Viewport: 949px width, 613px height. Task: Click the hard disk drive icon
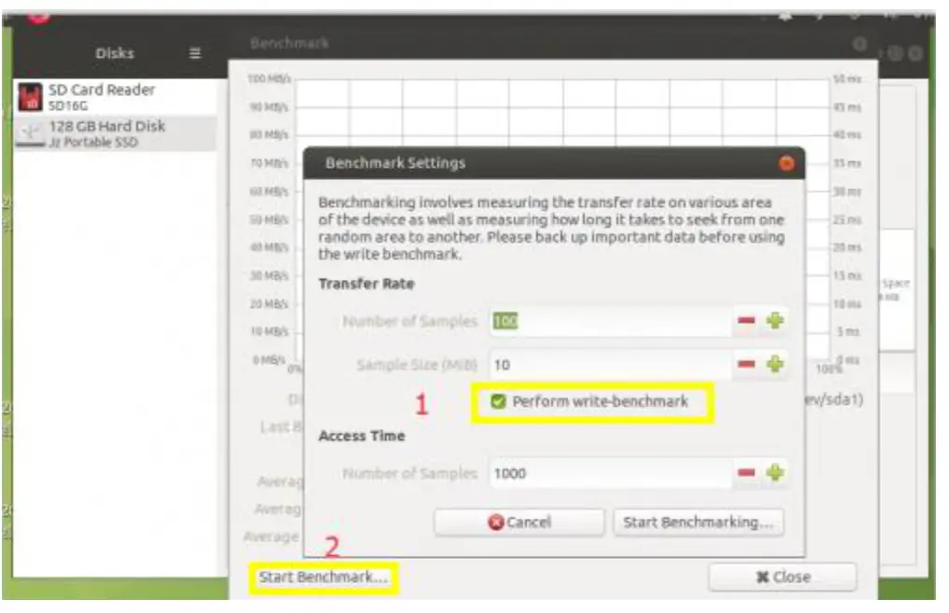coord(30,133)
